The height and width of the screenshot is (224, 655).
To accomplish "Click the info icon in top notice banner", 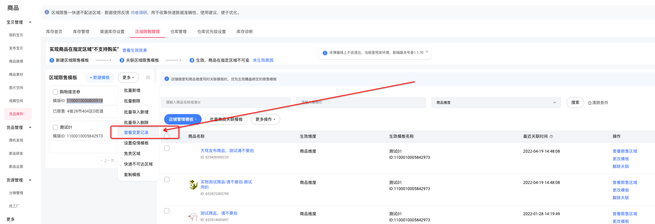I will pyautogui.click(x=47, y=12).
